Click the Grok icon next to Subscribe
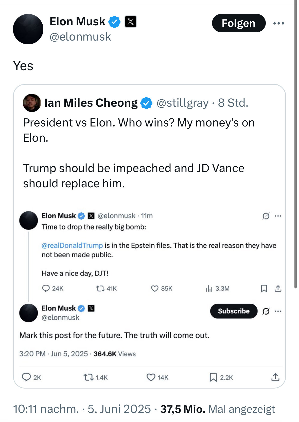Image resolution: width=299 pixels, height=422 pixels. click(266, 311)
